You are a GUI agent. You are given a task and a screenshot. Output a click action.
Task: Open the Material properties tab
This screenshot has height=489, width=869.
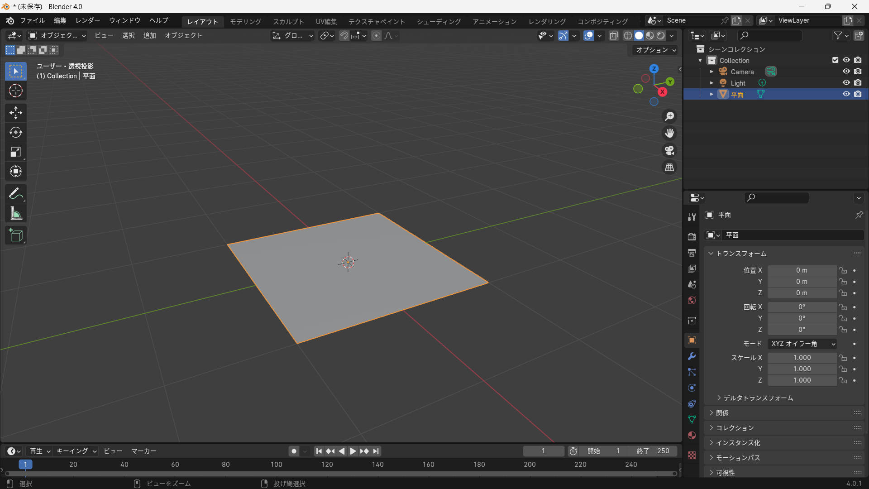[692, 436]
